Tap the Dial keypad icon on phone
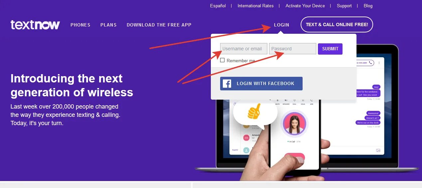 click(295, 101)
